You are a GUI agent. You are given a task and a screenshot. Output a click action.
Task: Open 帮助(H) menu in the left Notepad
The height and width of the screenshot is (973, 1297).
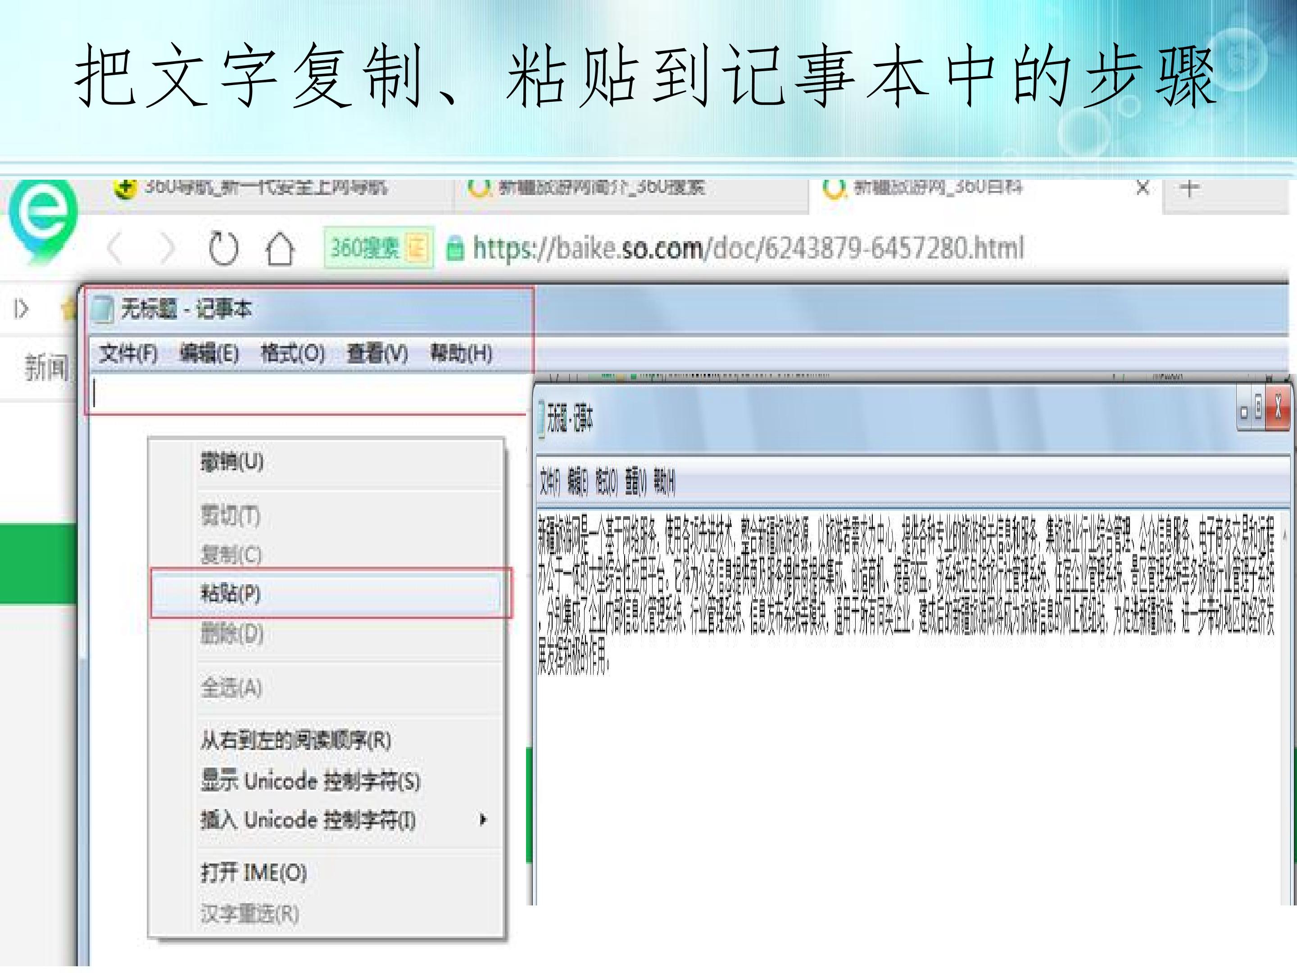[461, 354]
